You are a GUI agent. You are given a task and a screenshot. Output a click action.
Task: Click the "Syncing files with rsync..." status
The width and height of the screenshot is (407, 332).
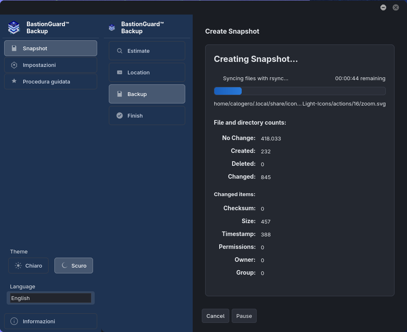click(x=255, y=79)
